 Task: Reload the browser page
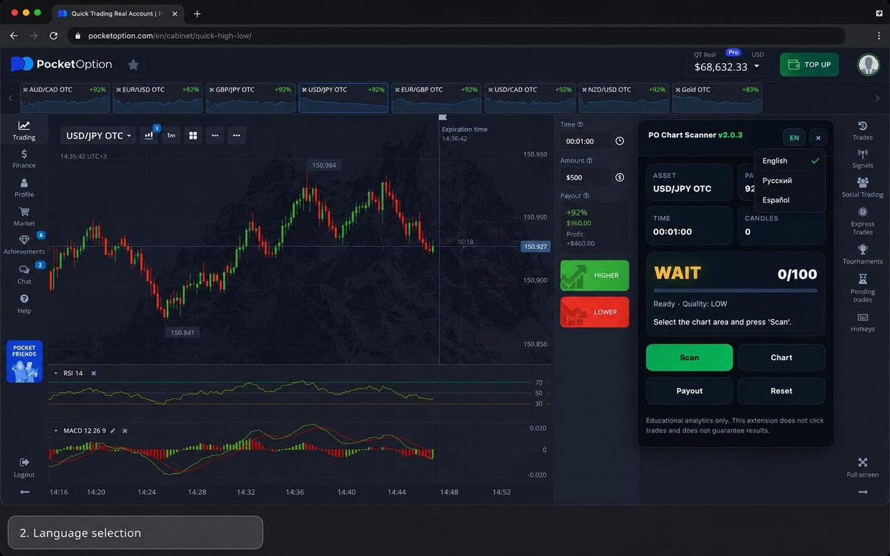54,35
